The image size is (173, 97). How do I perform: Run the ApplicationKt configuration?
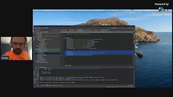click(x=119, y=28)
